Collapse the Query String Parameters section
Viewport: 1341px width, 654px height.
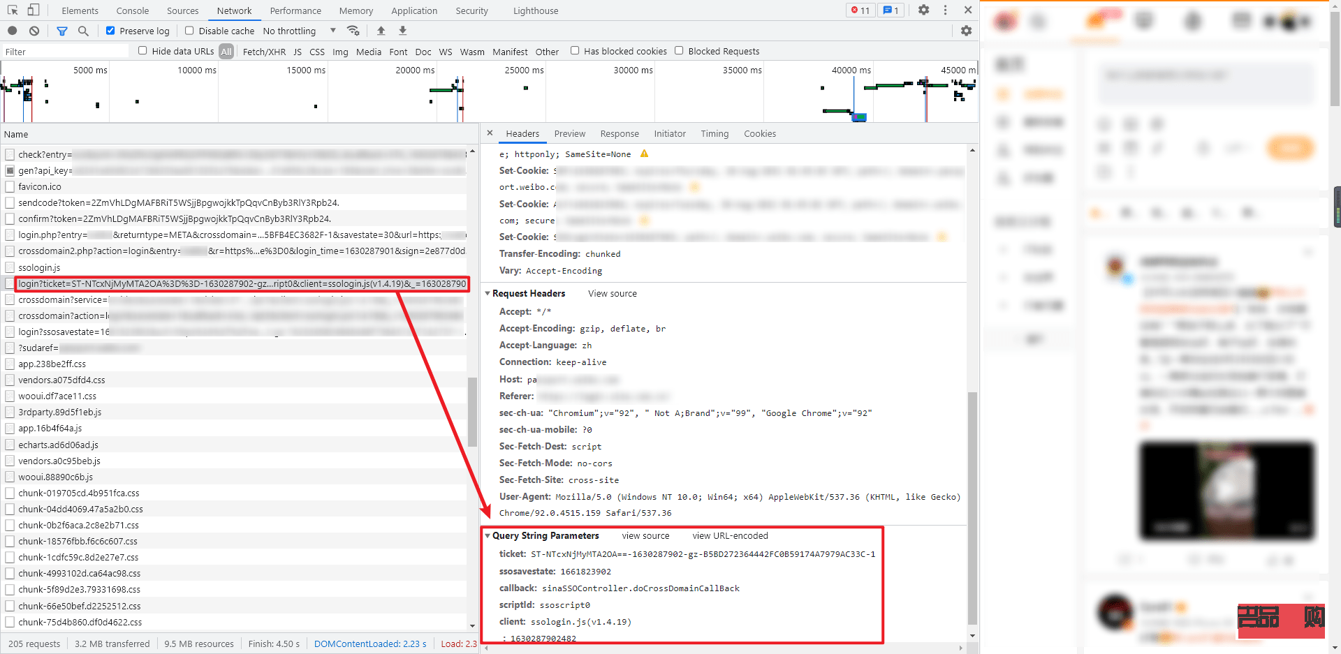pyautogui.click(x=488, y=536)
